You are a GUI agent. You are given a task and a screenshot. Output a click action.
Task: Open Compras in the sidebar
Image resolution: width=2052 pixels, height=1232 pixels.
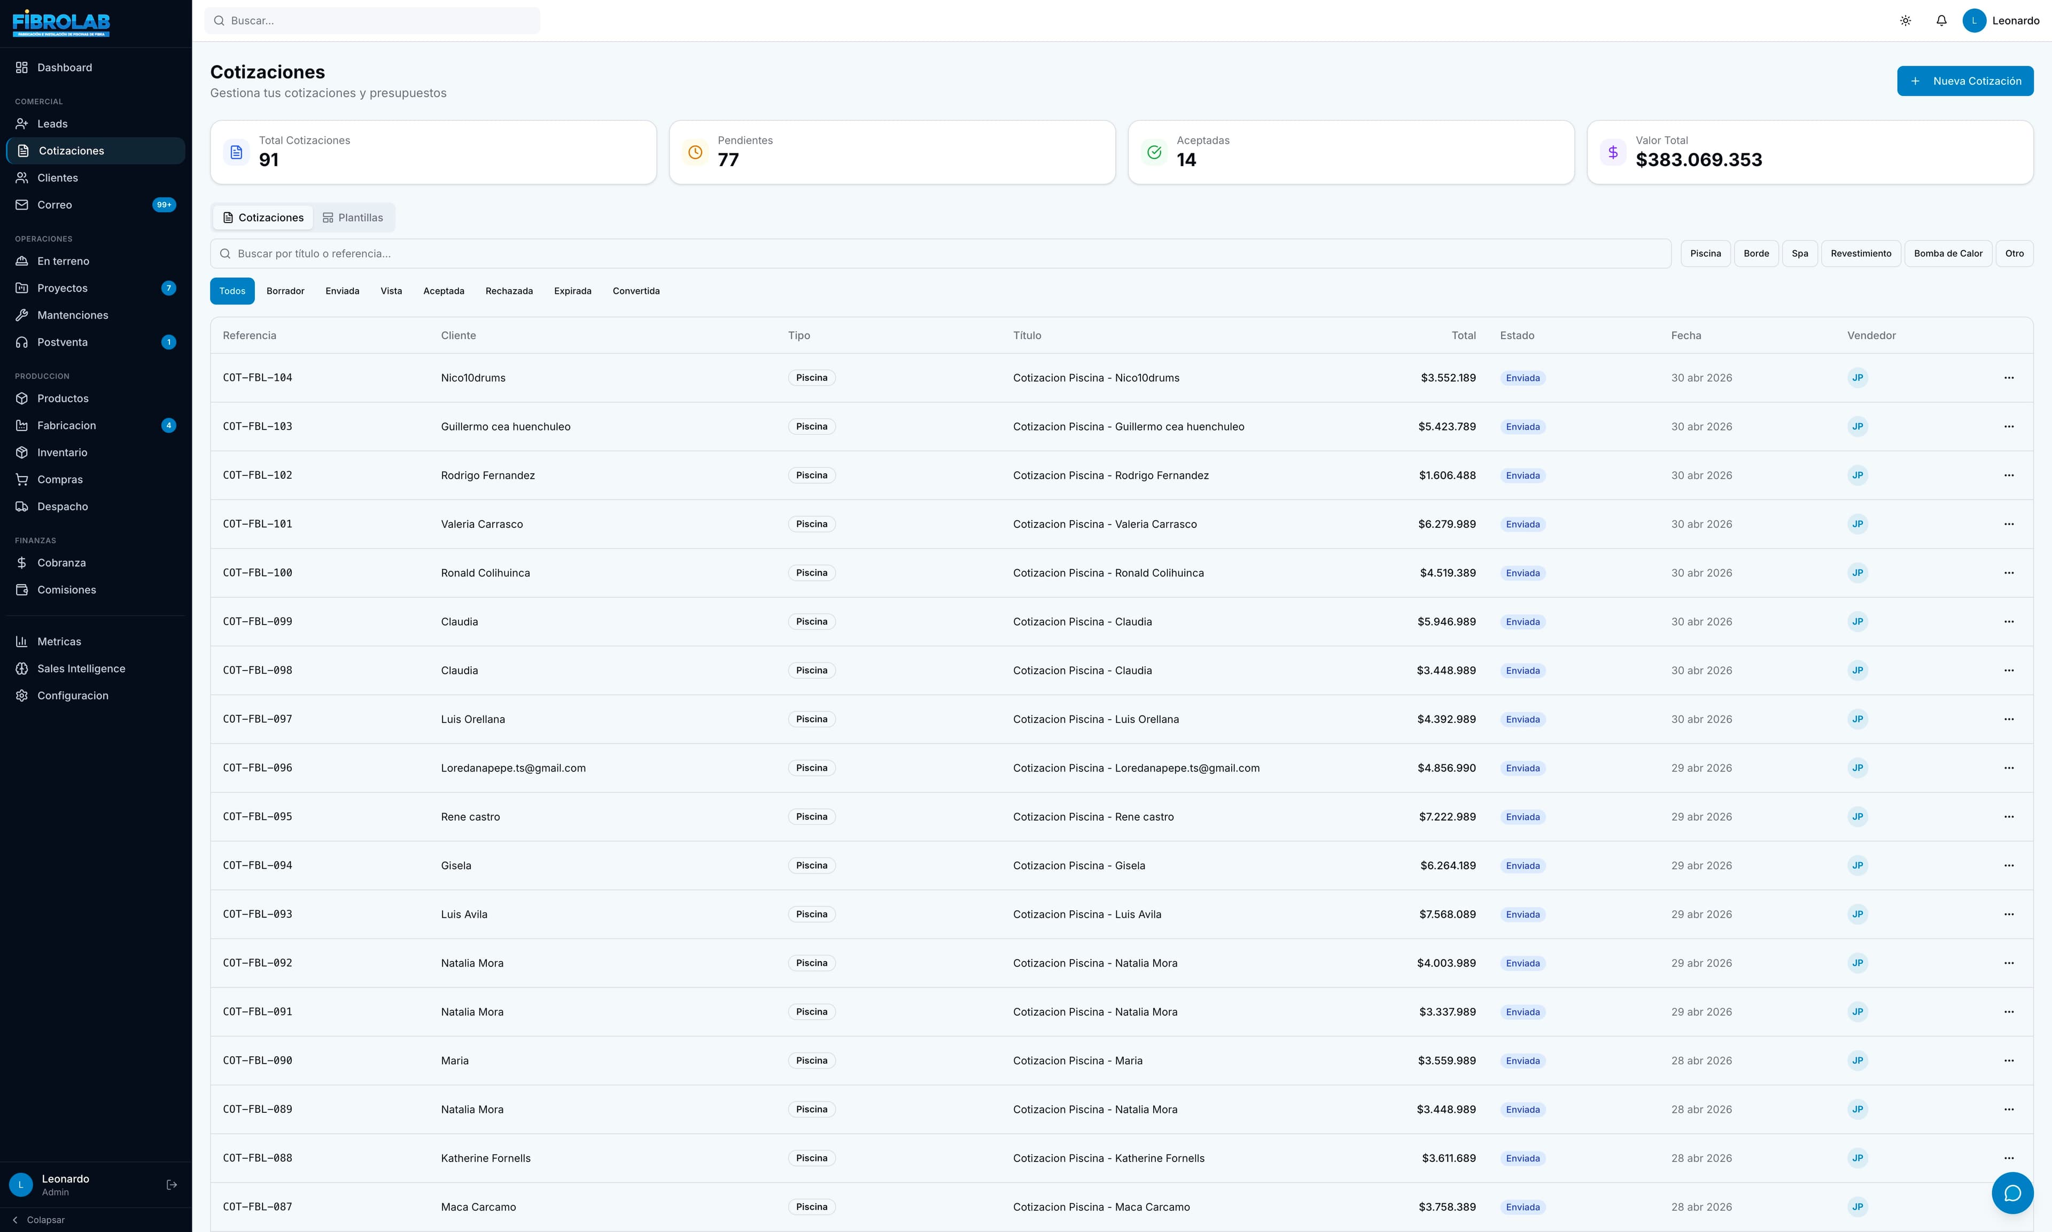[x=96, y=480]
